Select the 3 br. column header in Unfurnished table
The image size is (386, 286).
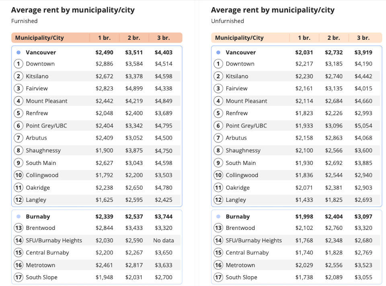[363, 38]
